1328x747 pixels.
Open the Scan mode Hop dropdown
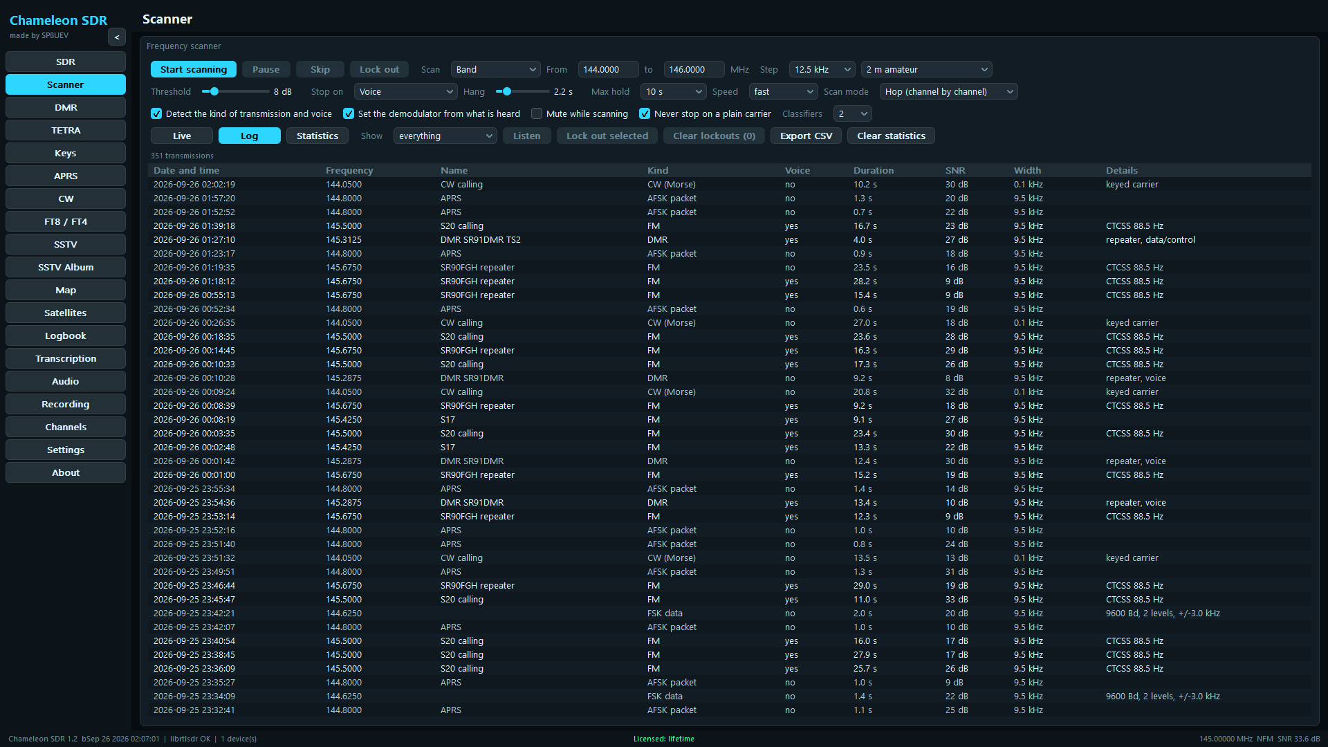[949, 92]
